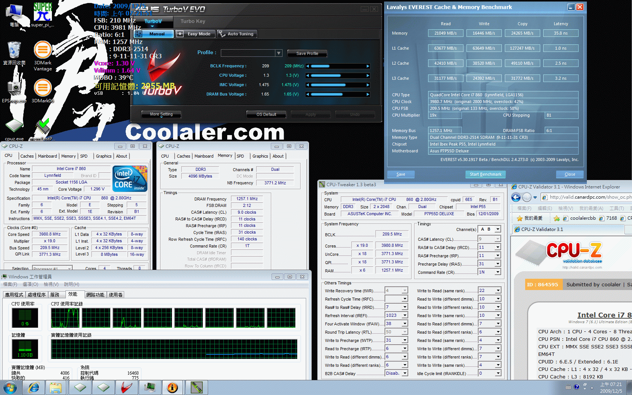This screenshot has height=395, width=632.
Task: Increase IMC Voltage with right arrow
Action: coord(368,85)
